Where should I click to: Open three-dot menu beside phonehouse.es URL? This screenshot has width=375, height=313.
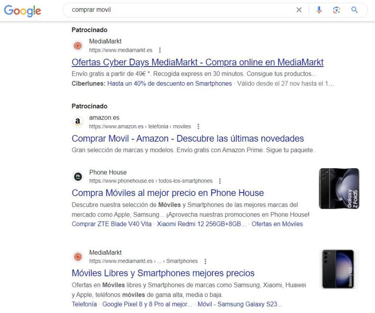[220, 181]
